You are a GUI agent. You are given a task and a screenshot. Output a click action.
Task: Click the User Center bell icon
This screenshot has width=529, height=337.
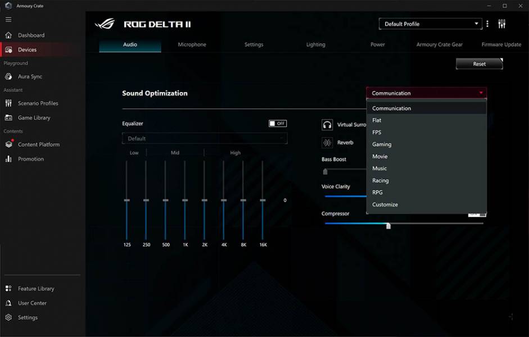pos(9,303)
